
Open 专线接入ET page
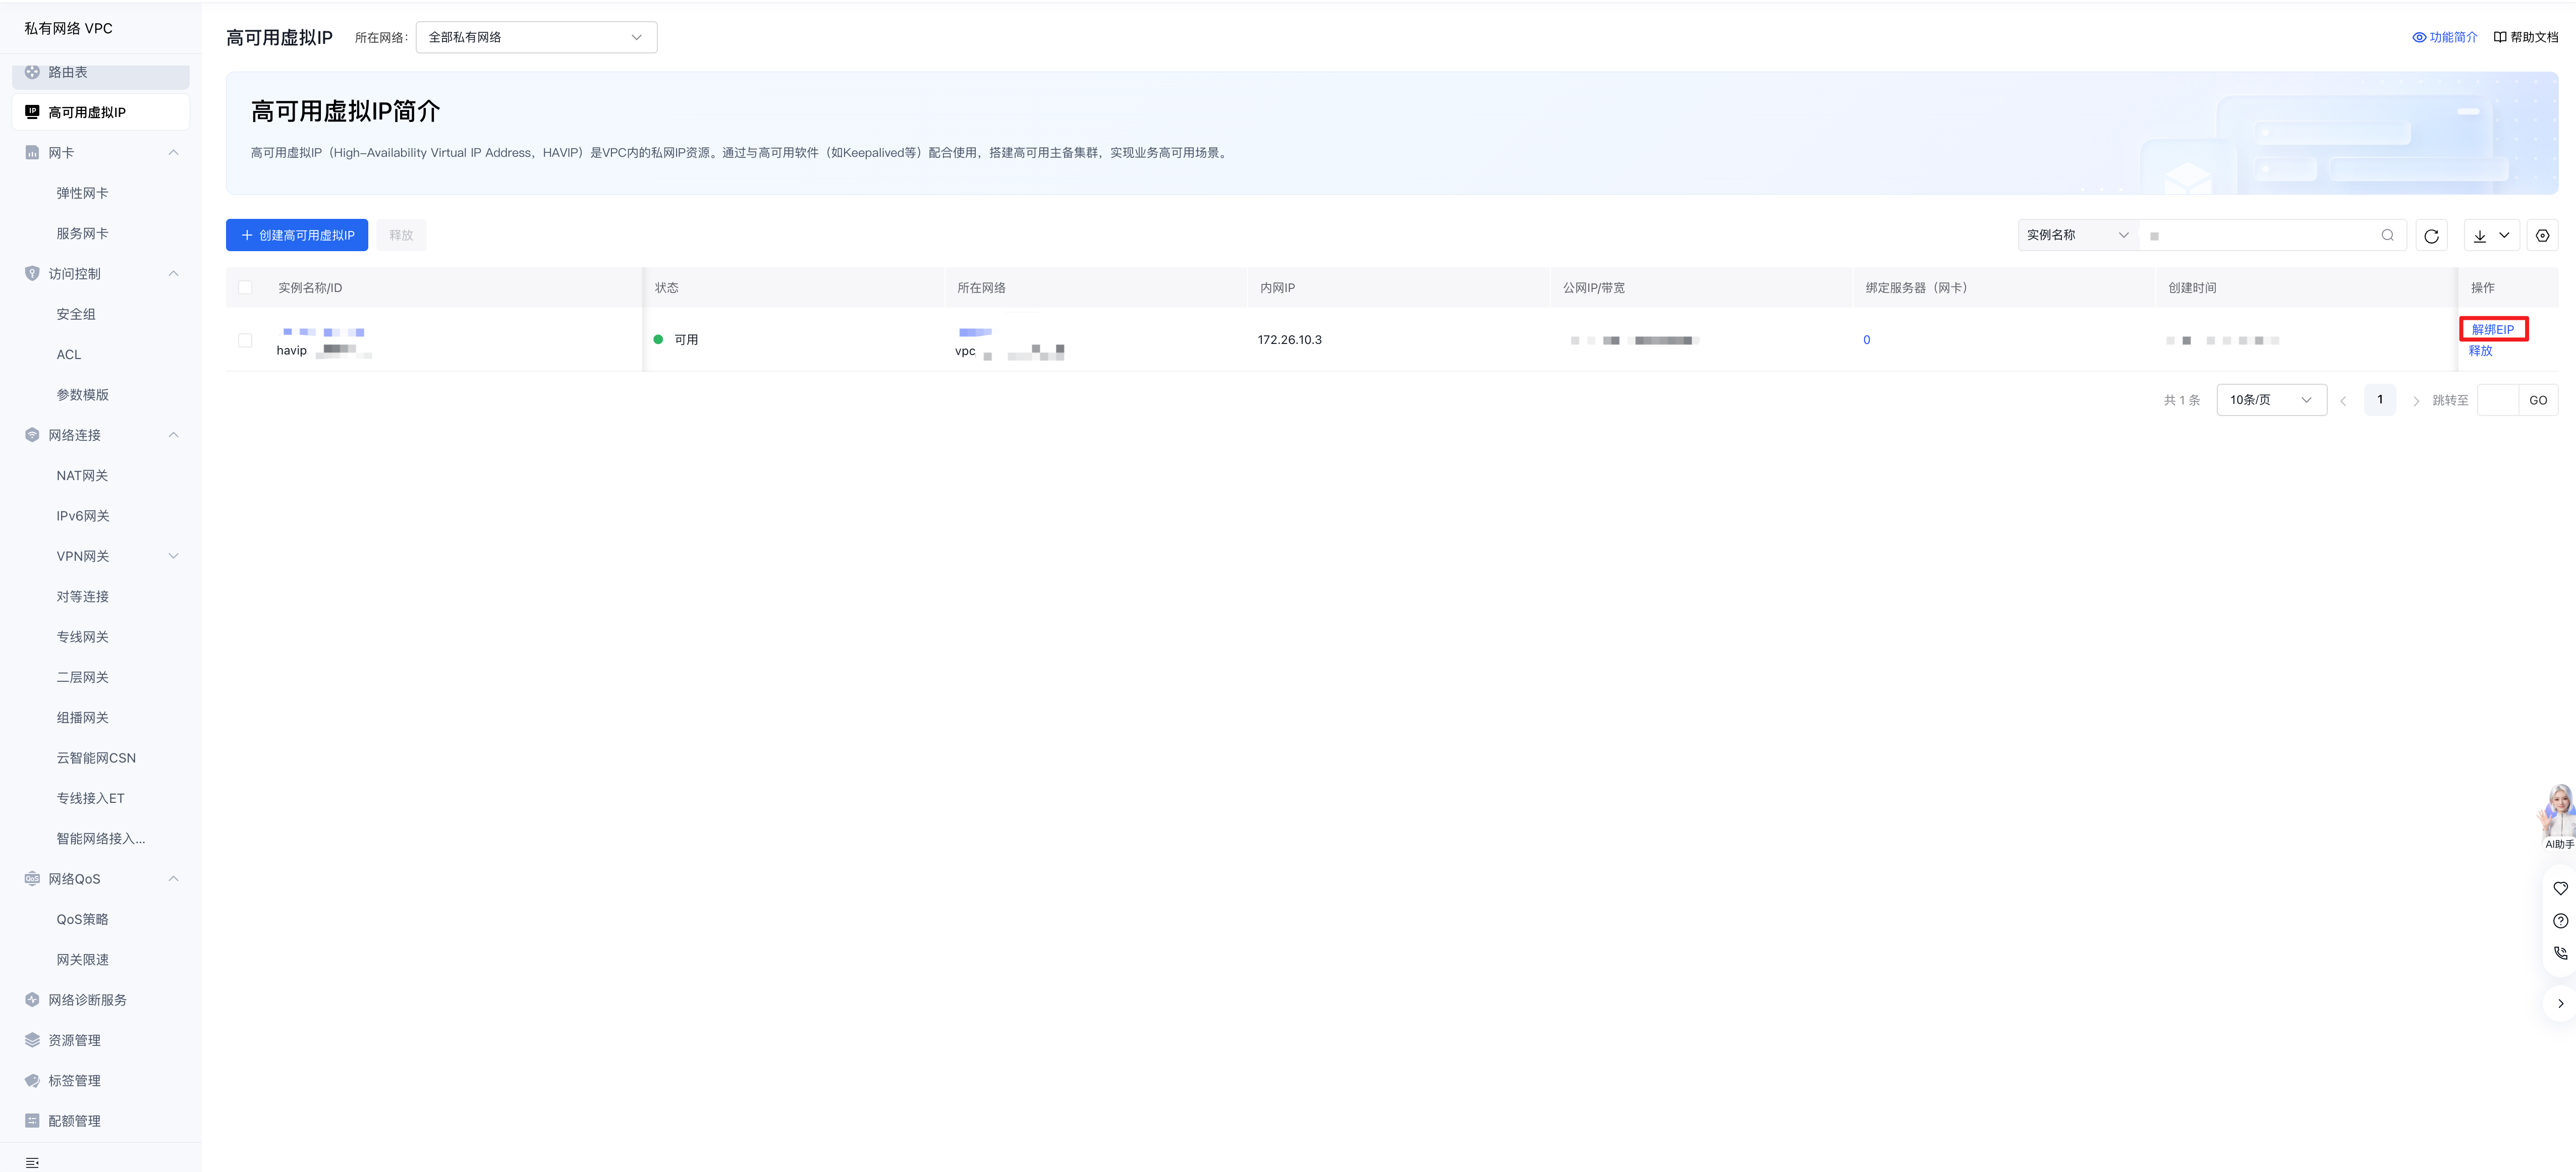coord(90,798)
